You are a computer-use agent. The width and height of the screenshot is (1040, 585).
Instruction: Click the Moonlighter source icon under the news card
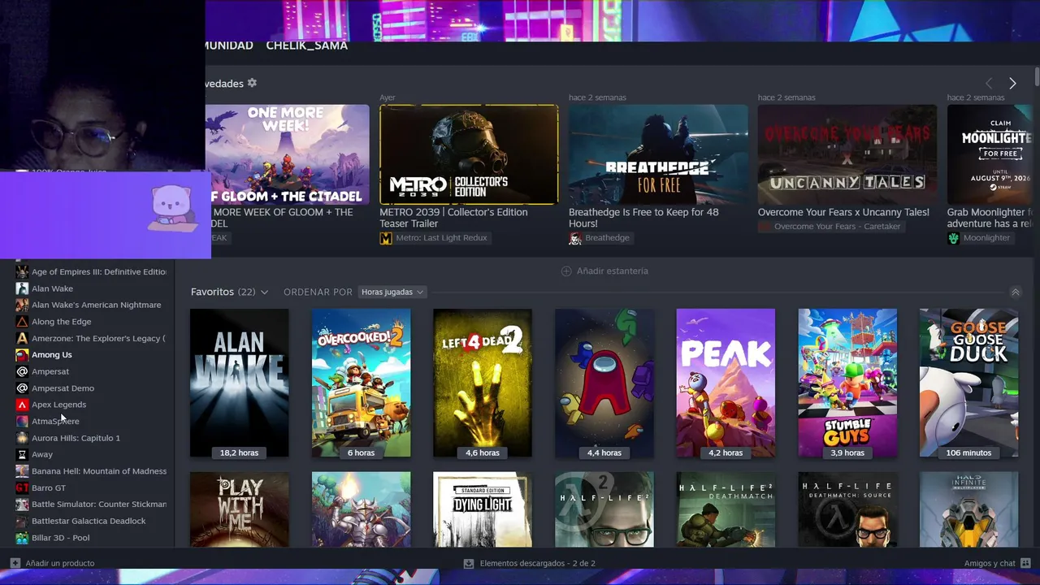953,238
